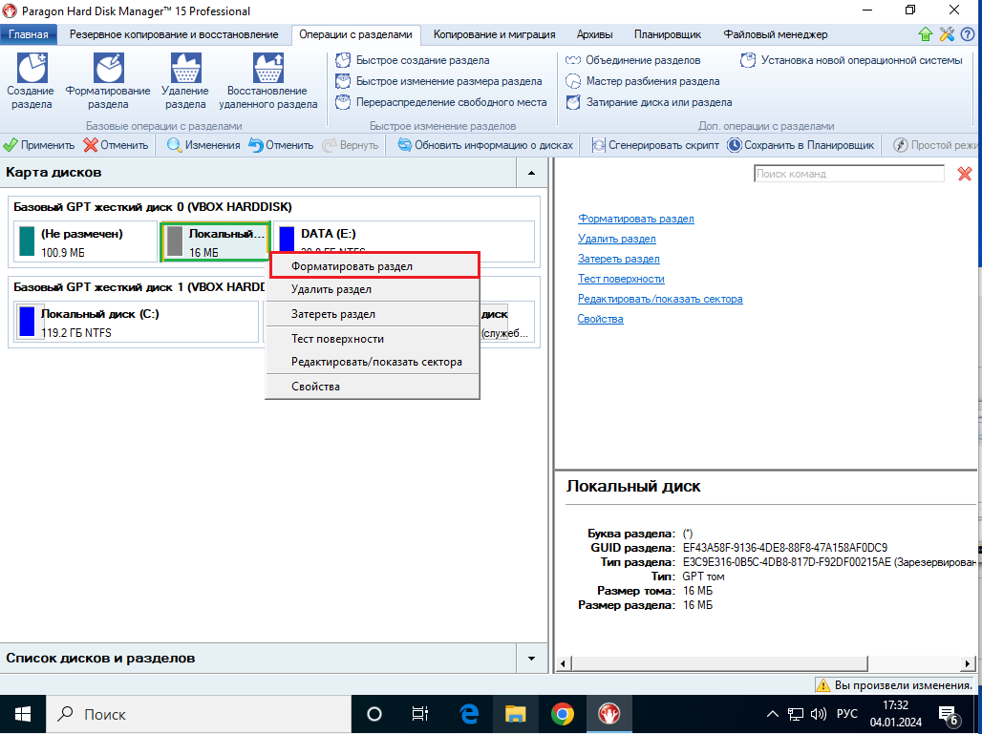Choose Установка новой операционной системы command
Image resolution: width=982 pixels, height=734 pixels.
[851, 61]
